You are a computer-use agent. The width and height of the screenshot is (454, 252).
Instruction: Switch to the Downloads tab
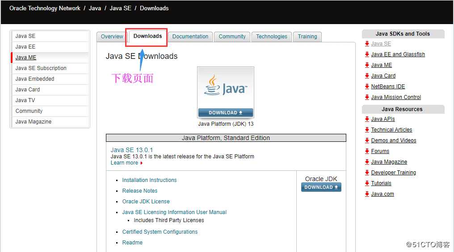pyautogui.click(x=147, y=37)
